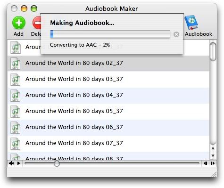Click the vertical scrollbar thumb
This screenshot has height=188, width=224.
click(x=213, y=51)
